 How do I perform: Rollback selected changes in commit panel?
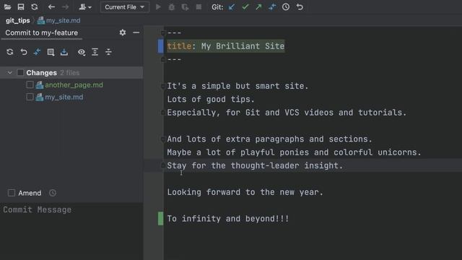coord(24,52)
